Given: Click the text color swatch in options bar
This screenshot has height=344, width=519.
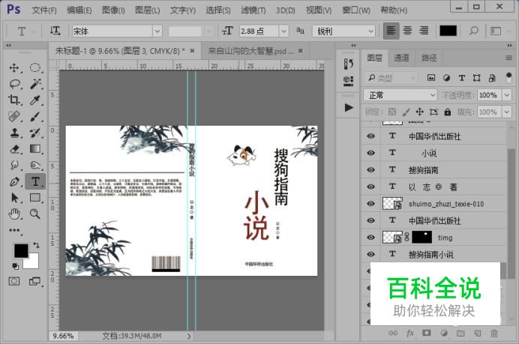Looking at the screenshot, I should [x=448, y=31].
